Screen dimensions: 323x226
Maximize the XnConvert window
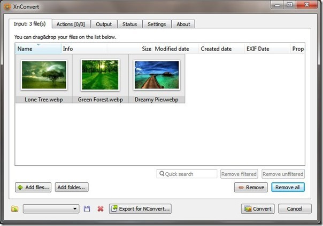click(290, 5)
